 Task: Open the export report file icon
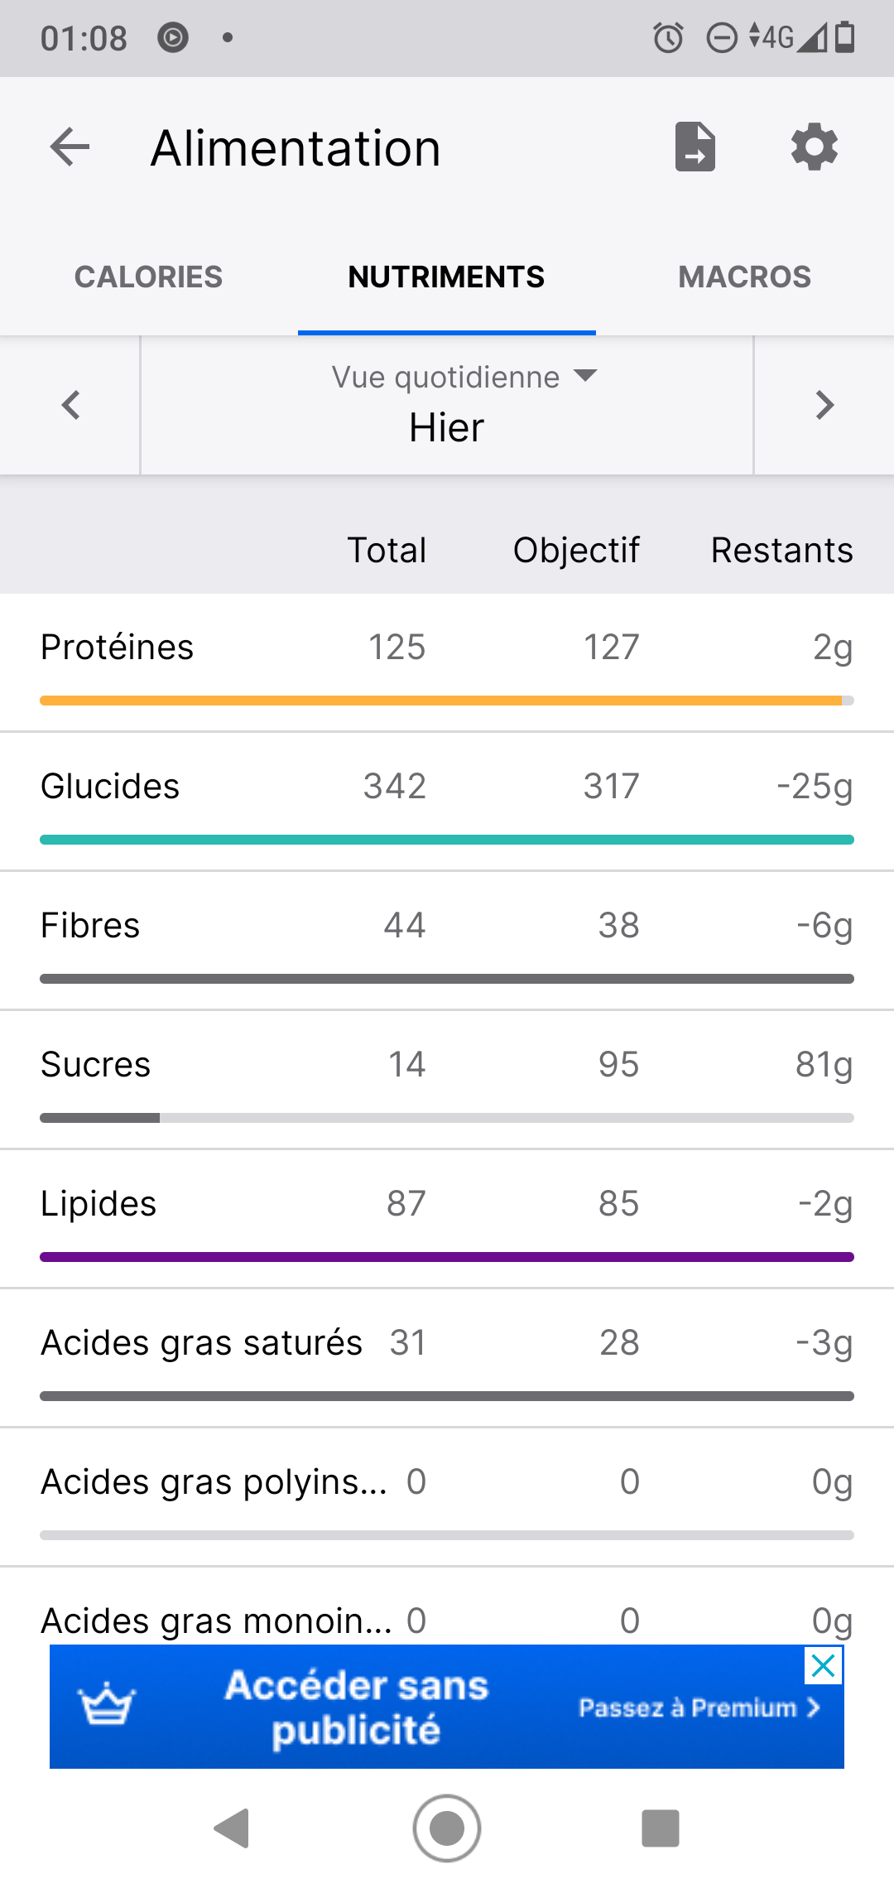point(695,147)
